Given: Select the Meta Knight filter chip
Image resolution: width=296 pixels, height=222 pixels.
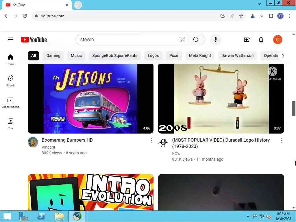Looking at the screenshot, I should coord(200,56).
